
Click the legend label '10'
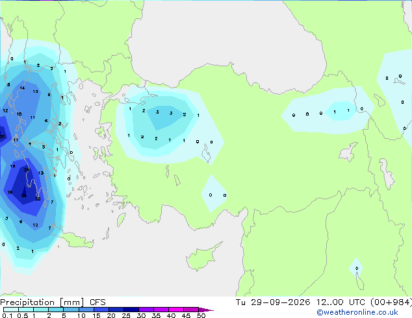click(x=81, y=315)
